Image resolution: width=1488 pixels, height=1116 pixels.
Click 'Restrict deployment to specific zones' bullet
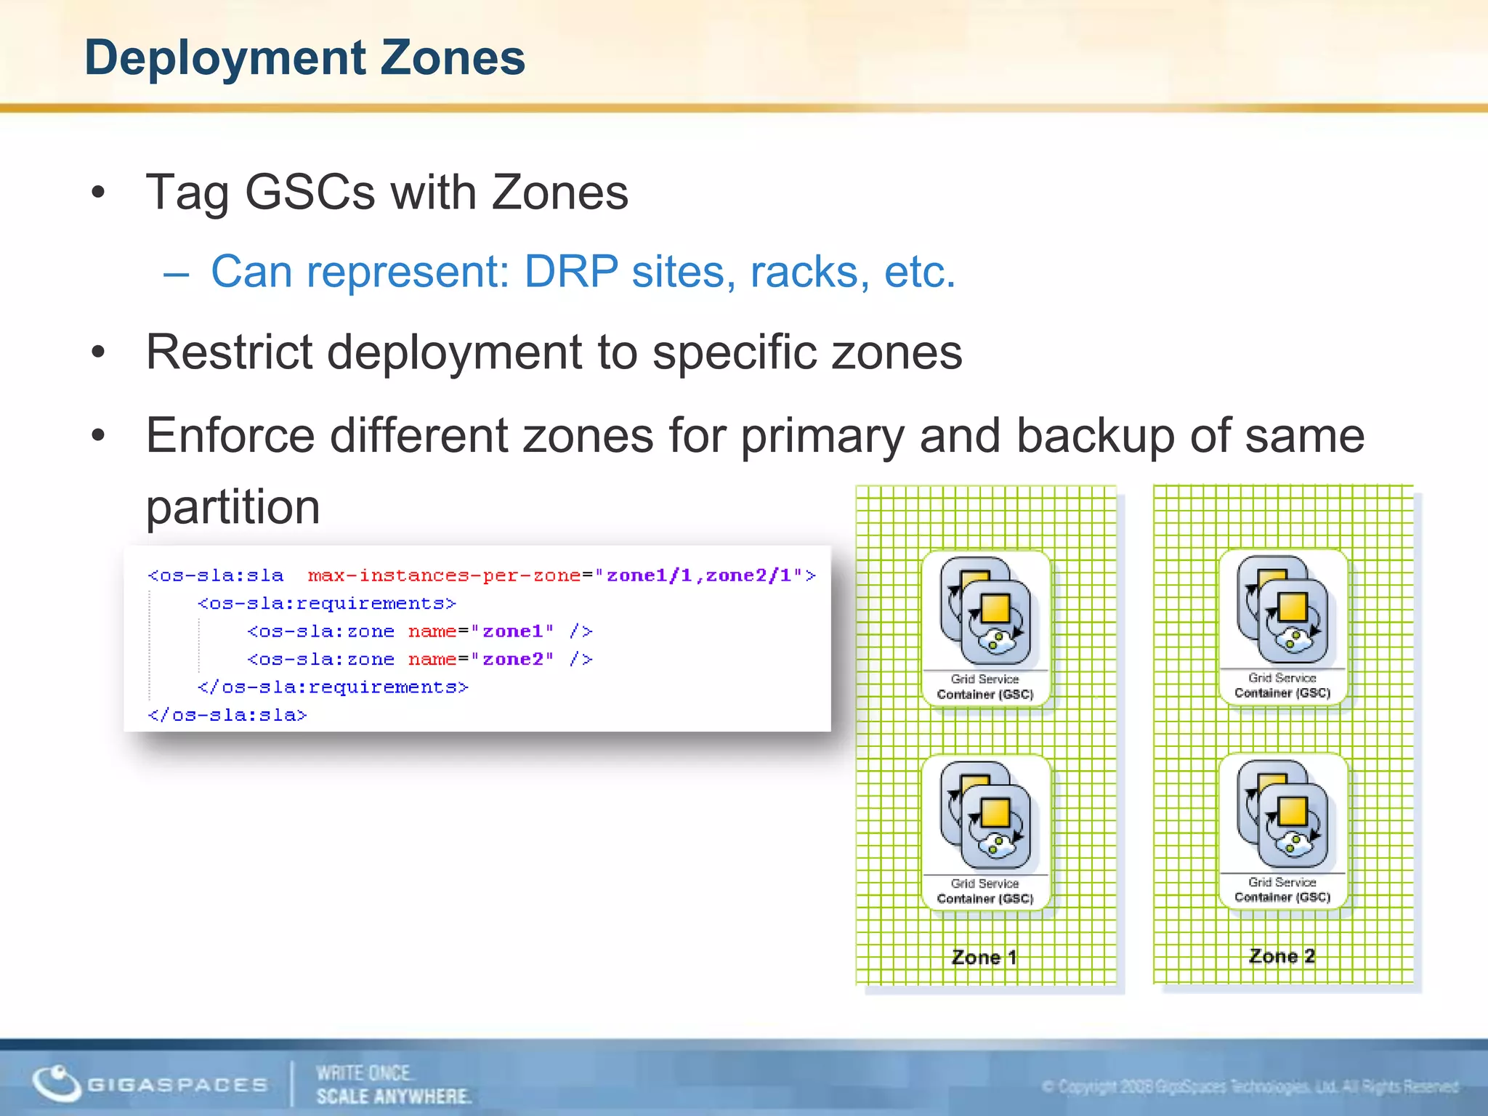point(554,352)
